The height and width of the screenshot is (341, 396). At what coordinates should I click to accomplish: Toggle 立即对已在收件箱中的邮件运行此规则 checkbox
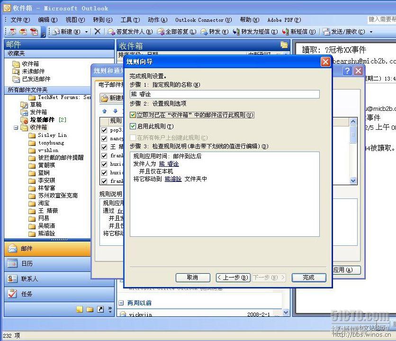click(133, 115)
